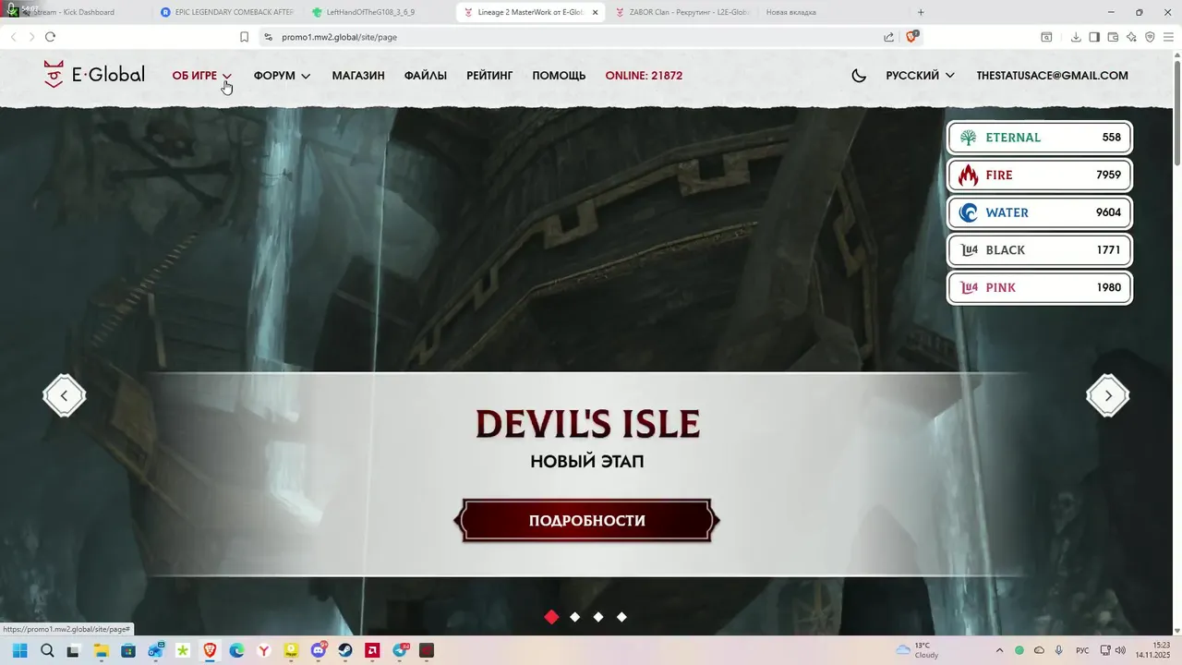The image size is (1182, 665).
Task: Go to next banner slide
Action: coord(1108,396)
